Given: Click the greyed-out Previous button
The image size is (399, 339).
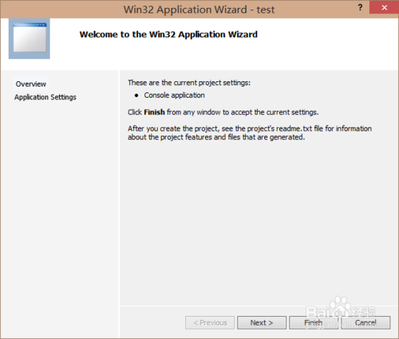Looking at the screenshot, I should click(210, 322).
